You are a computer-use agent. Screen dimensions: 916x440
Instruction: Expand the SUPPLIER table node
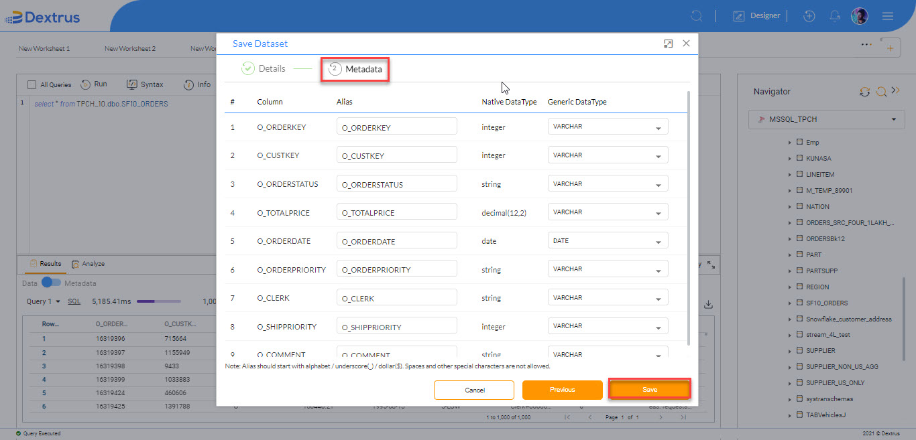point(789,351)
